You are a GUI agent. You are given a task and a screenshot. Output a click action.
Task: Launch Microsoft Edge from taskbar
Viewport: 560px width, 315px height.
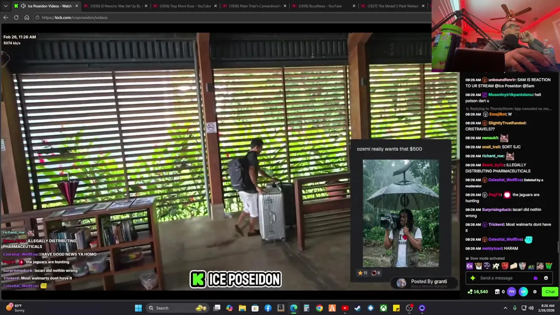point(294,308)
